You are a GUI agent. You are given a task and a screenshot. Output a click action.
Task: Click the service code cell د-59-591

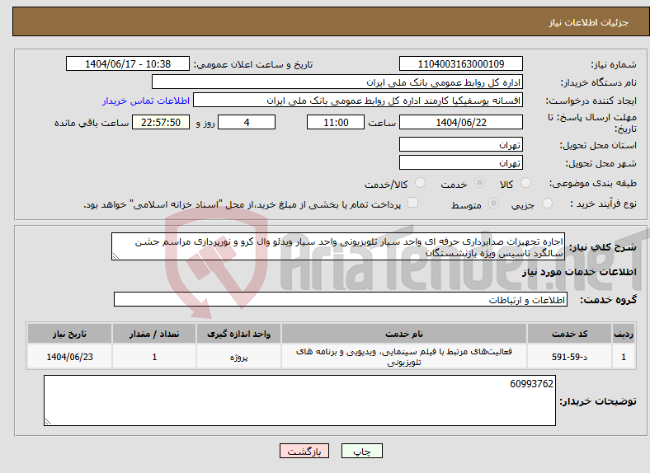point(570,357)
